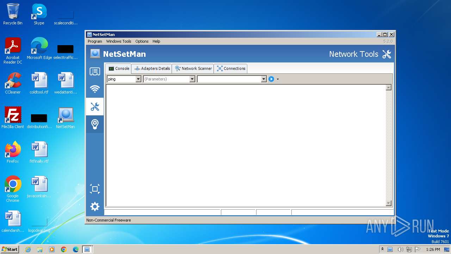Select the Google Chrome desktop shortcut

13,189
